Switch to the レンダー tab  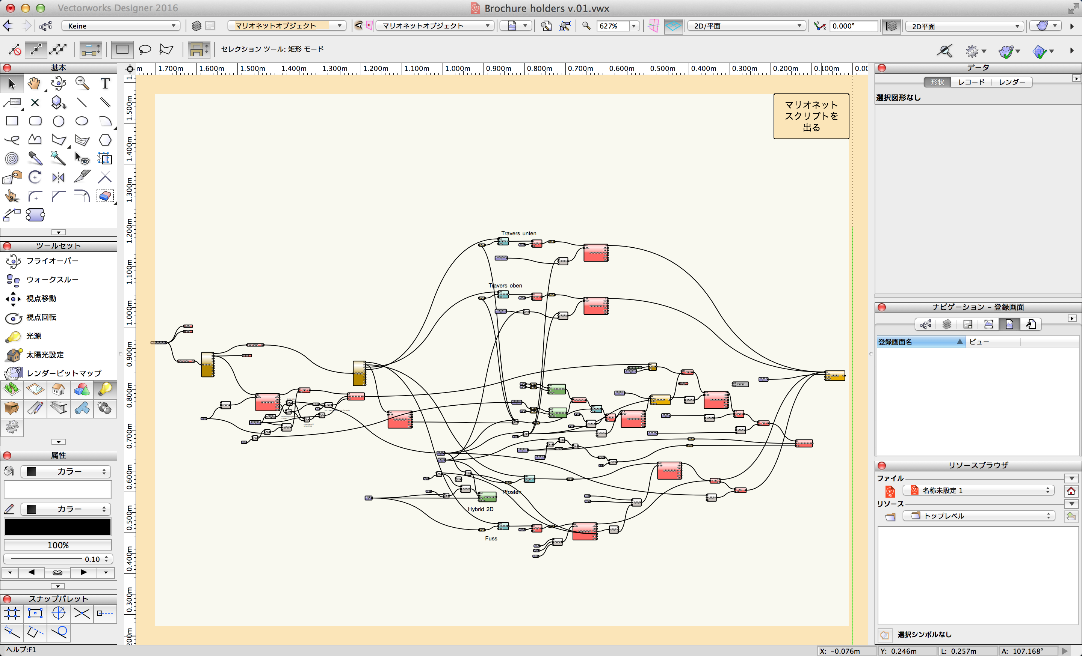coord(1011,82)
